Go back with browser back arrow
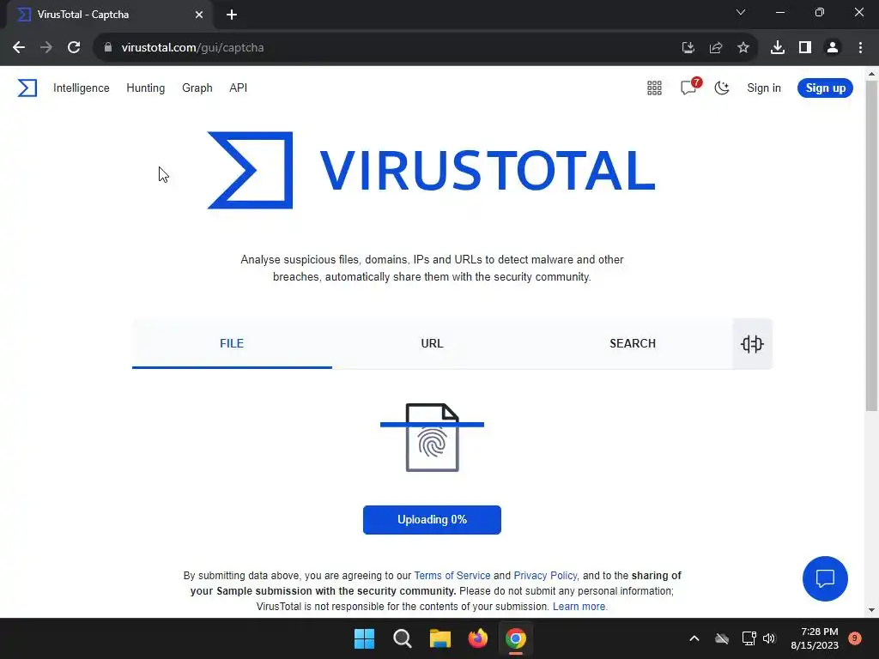This screenshot has height=659, width=879. click(19, 48)
